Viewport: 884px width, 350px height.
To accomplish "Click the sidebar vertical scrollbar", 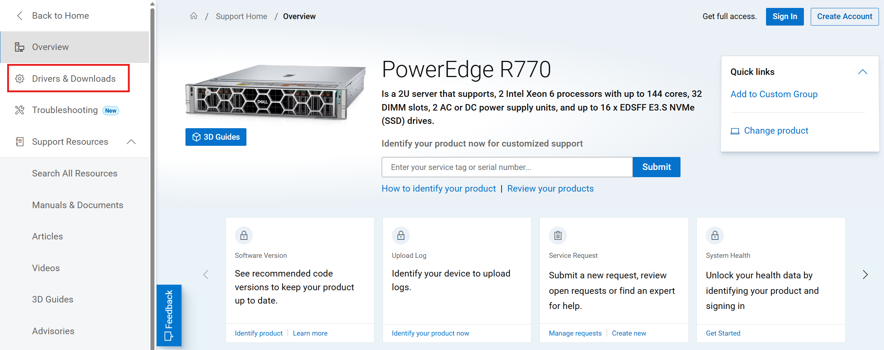I will 152,180.
